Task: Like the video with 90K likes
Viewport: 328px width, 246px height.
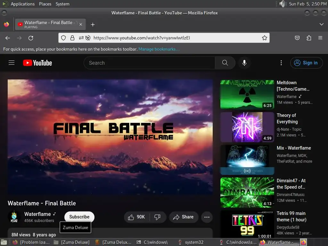Action: (x=137, y=217)
